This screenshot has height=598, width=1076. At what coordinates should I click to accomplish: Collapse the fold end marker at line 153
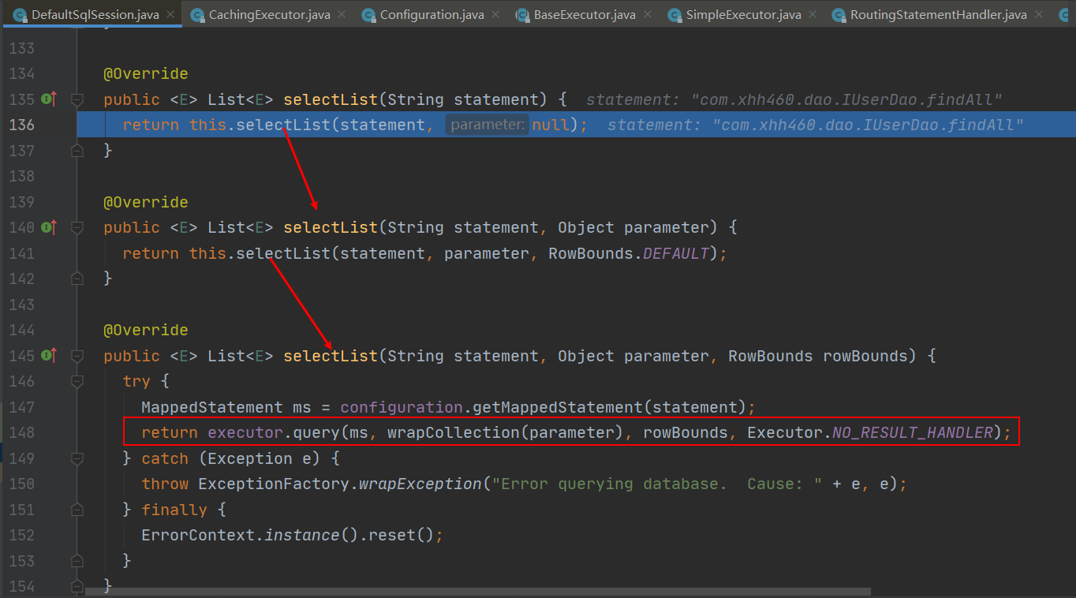tap(77, 560)
